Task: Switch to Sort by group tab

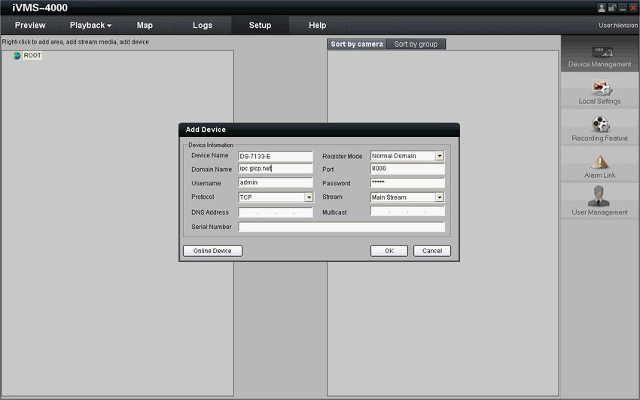Action: (416, 44)
